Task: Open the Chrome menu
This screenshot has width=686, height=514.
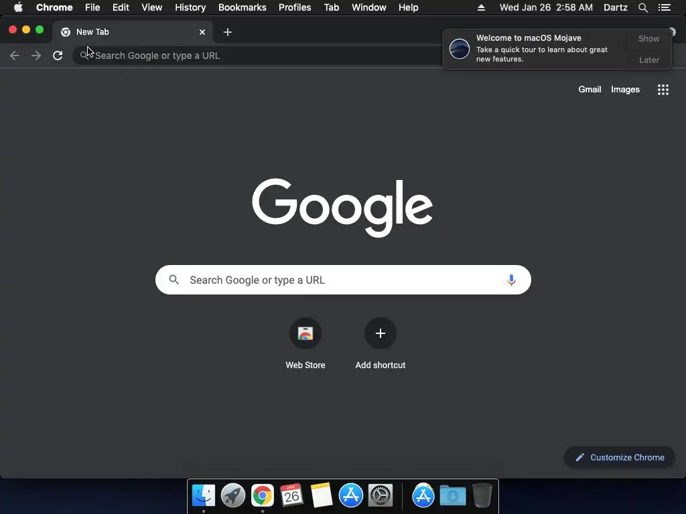Action: (54, 7)
